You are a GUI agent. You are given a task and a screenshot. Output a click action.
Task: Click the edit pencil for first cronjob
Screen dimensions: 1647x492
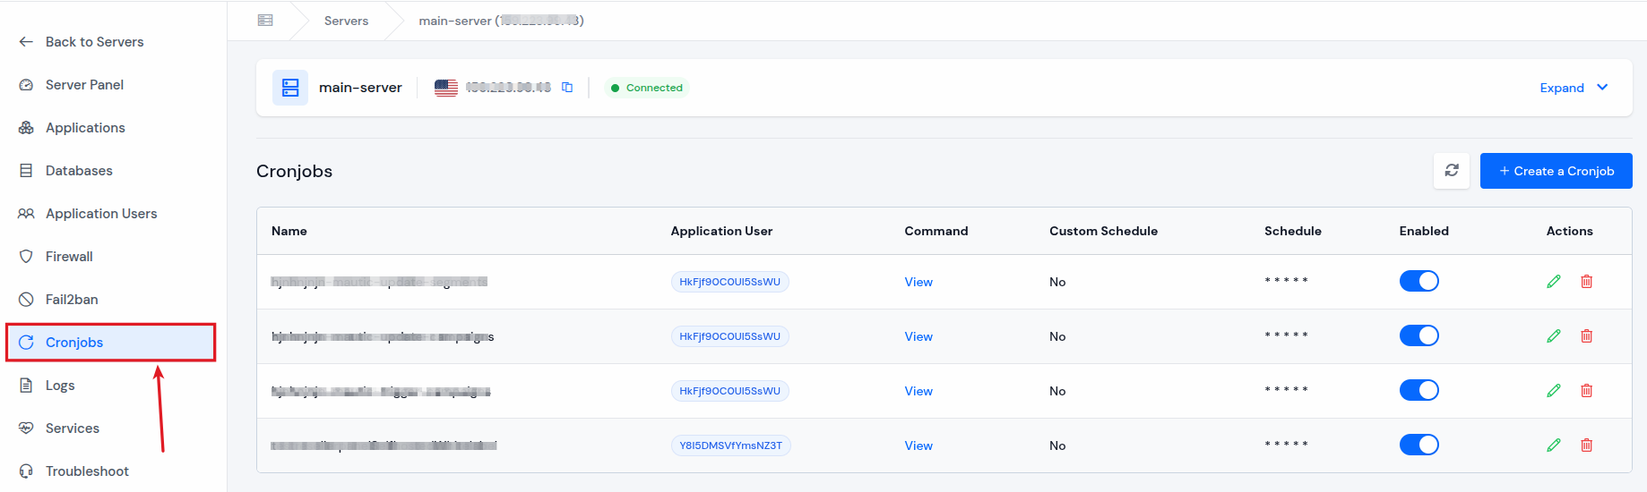click(1554, 282)
